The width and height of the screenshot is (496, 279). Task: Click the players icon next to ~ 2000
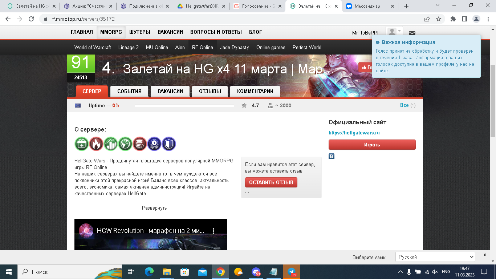(x=270, y=105)
